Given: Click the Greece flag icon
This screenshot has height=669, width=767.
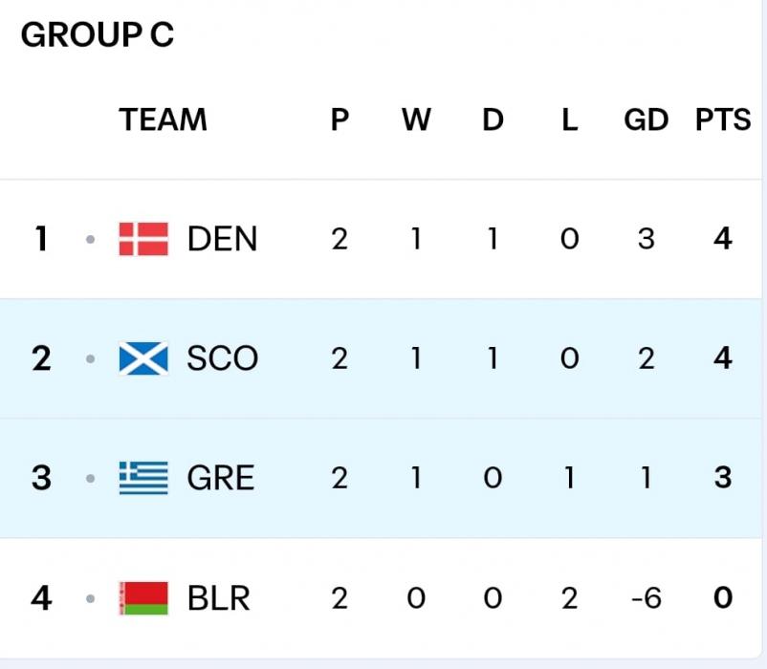Looking at the screenshot, I should coord(143,478).
